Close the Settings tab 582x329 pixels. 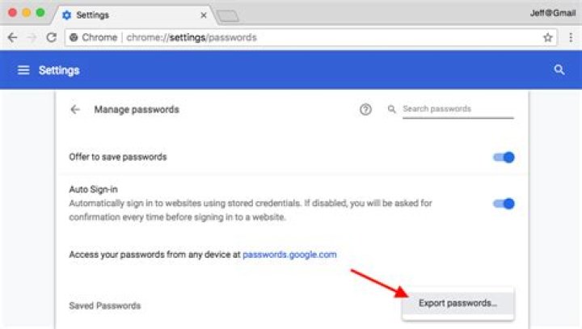point(202,15)
